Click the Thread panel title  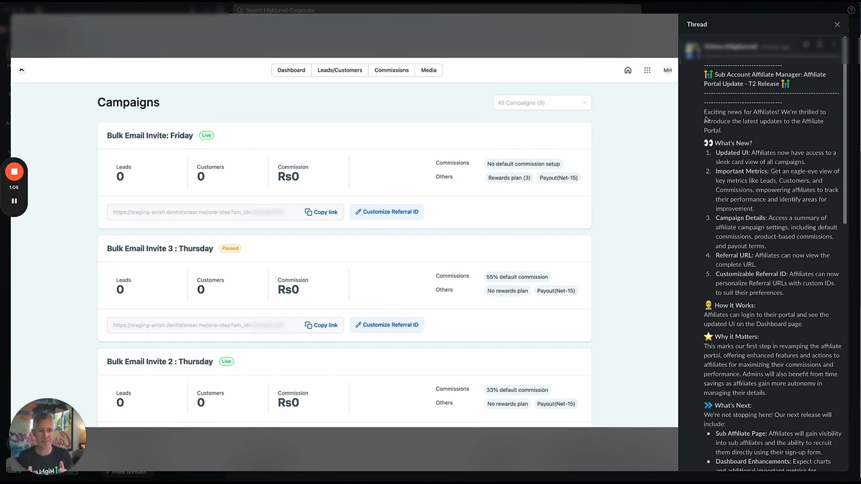[697, 24]
